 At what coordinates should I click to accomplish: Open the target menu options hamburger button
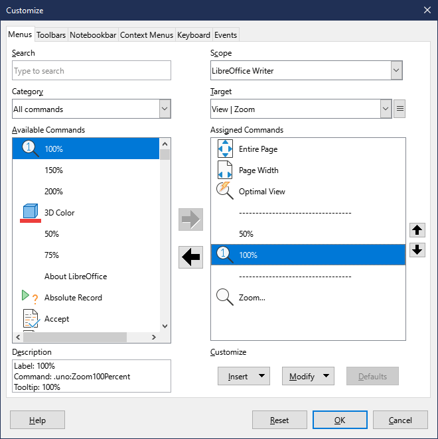point(400,109)
